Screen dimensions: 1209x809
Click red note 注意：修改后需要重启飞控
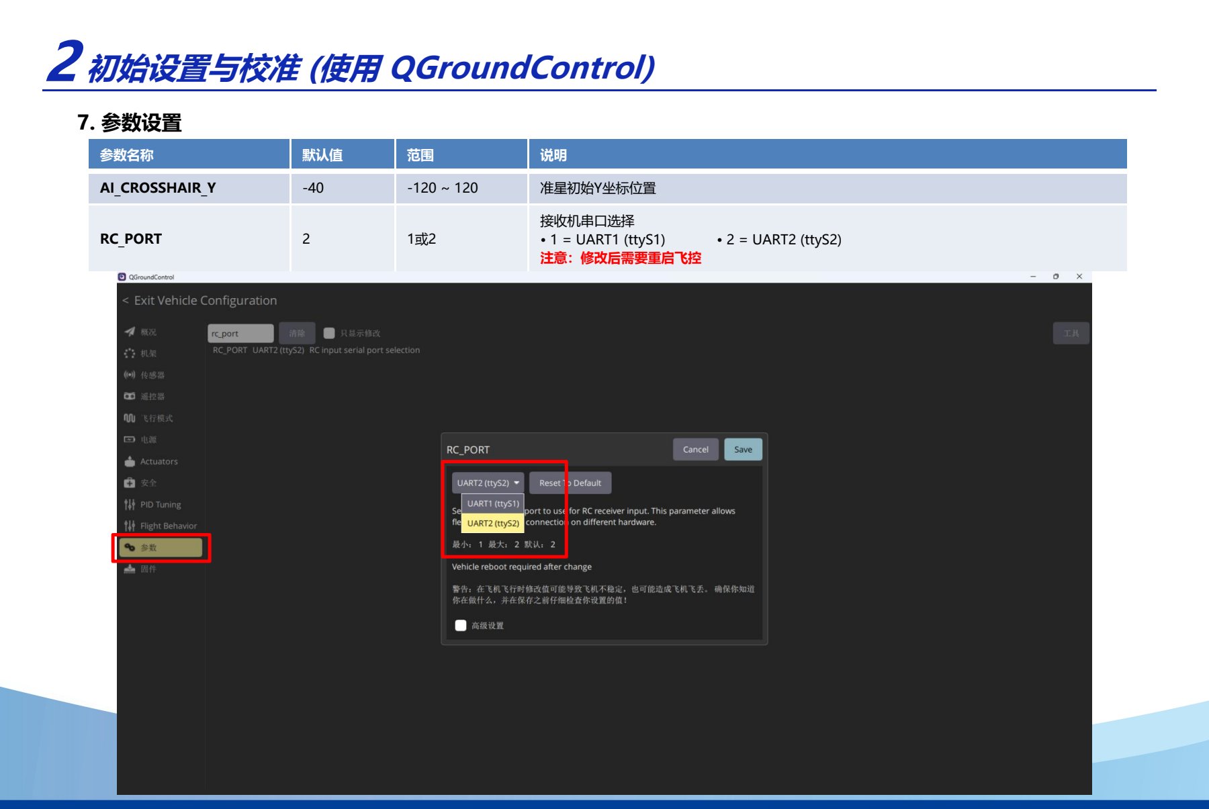tap(621, 258)
